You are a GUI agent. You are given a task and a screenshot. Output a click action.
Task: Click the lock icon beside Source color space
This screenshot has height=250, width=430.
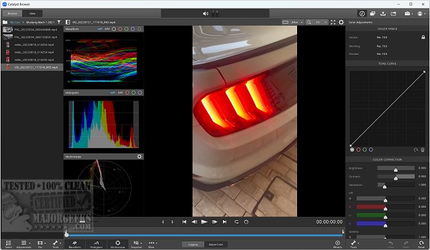(x=423, y=37)
